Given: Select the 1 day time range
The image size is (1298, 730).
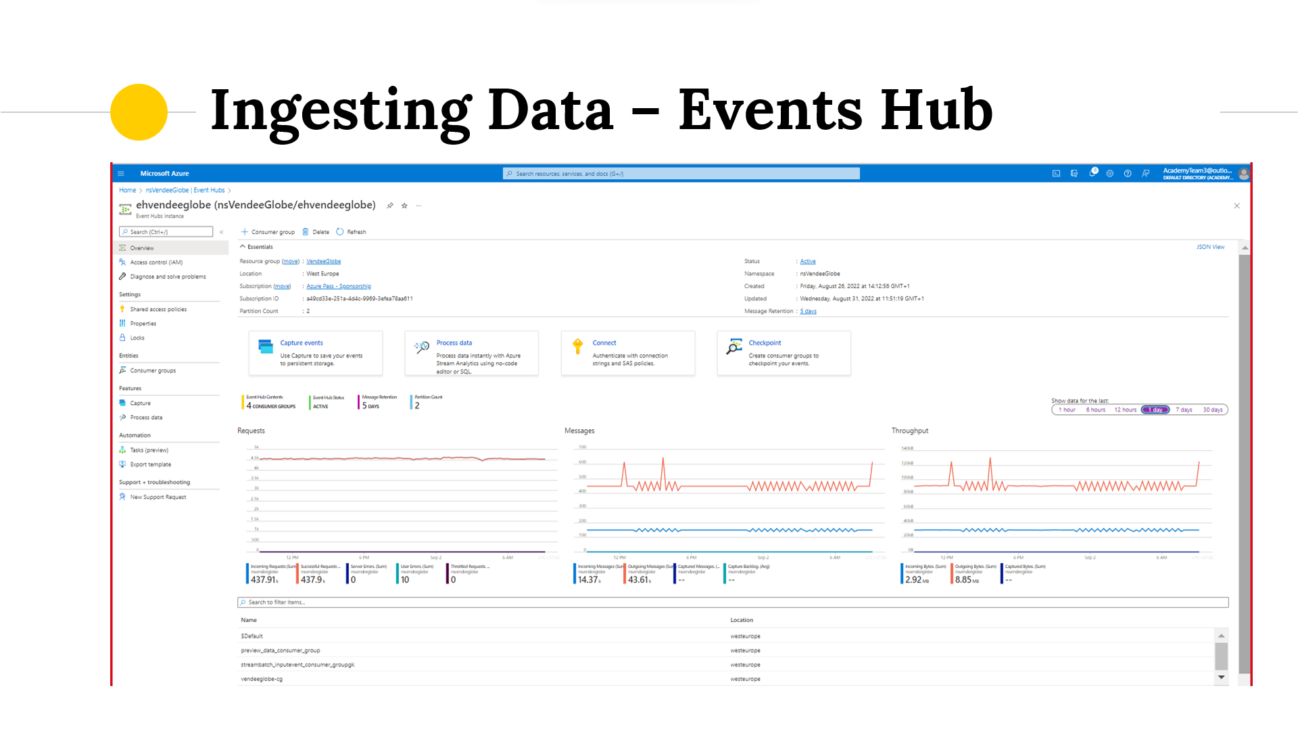Looking at the screenshot, I should click(x=1155, y=410).
